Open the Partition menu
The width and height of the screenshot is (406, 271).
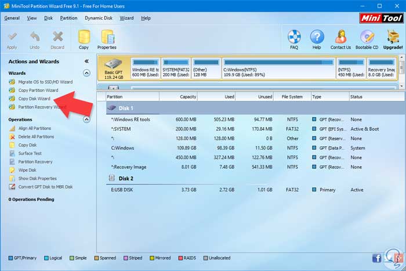68,18
